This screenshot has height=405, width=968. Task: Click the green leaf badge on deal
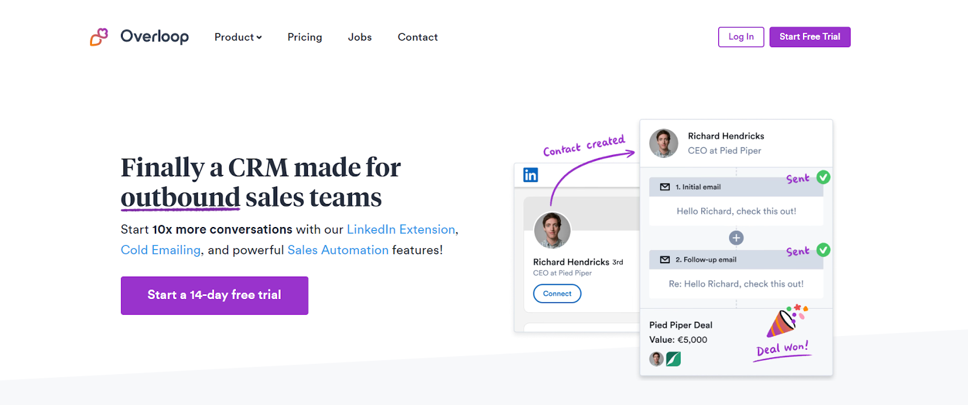coord(673,359)
